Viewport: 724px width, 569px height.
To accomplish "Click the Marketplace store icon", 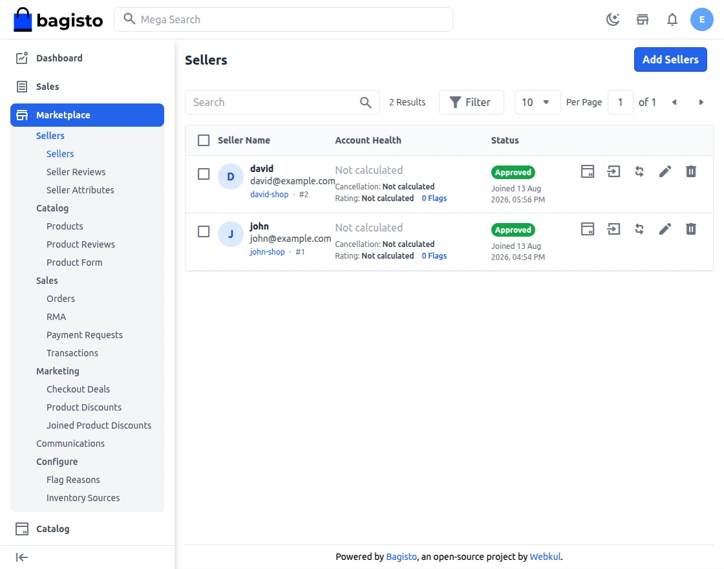I will pyautogui.click(x=22, y=115).
